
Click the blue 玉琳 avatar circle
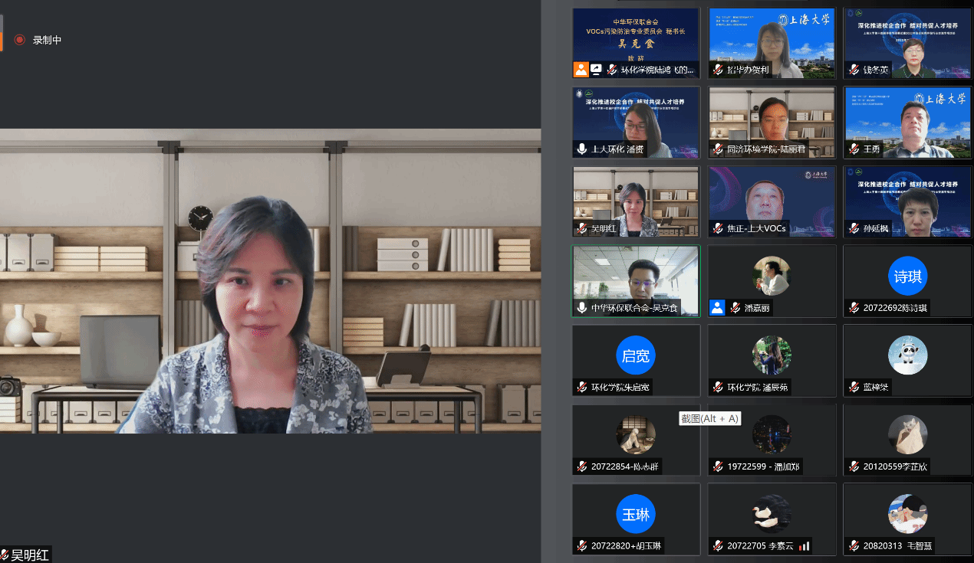pyautogui.click(x=636, y=514)
